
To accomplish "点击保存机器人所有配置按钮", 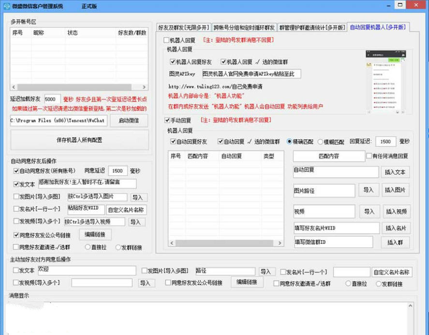I will click(x=80, y=139).
